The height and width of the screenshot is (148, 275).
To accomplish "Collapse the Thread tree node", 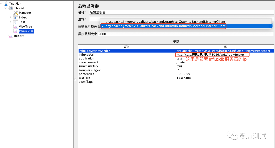I will pyautogui.click(x=6, y=8).
